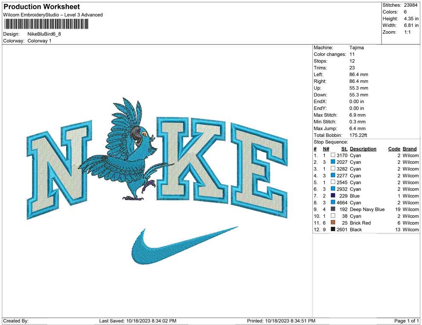Click the barcode under the worksheet title

point(46,24)
